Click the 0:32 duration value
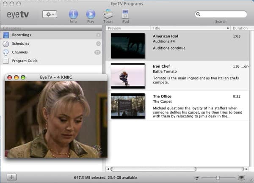 pyautogui.click(x=237, y=96)
